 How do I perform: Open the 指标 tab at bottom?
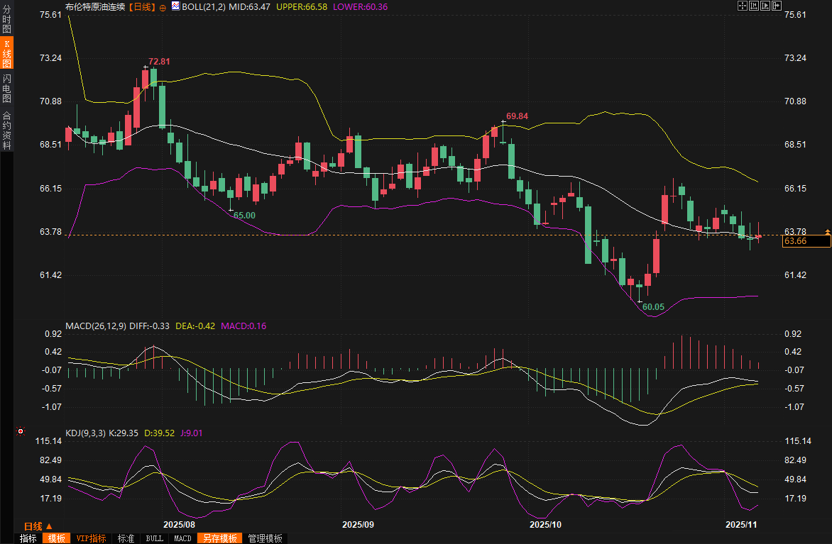[x=28, y=538]
